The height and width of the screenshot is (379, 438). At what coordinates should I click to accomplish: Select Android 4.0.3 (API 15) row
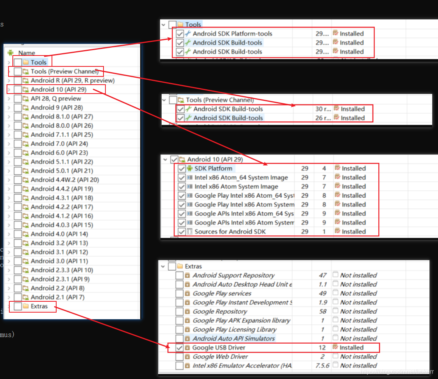point(72,225)
